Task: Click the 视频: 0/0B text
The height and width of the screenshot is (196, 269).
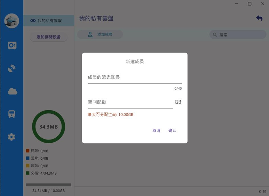Action: [x=39, y=151]
